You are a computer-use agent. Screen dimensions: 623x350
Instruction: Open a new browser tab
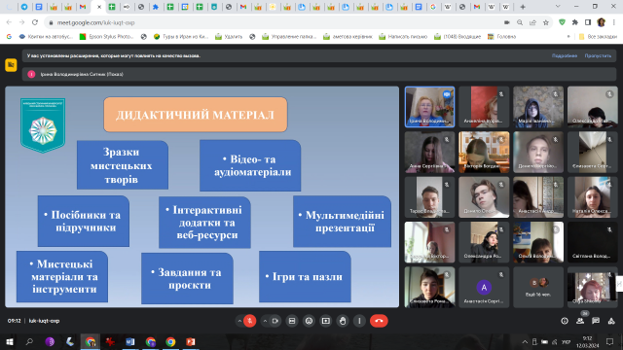523,7
